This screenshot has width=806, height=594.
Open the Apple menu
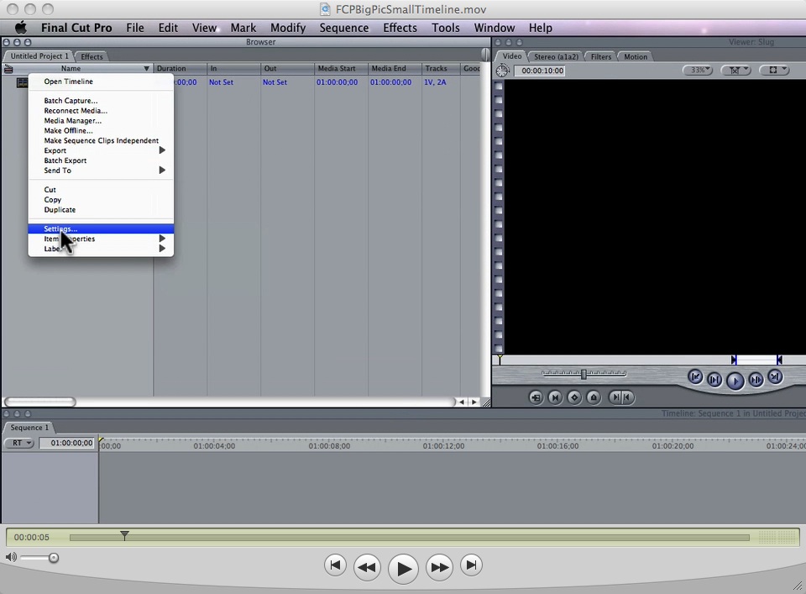pyautogui.click(x=21, y=28)
